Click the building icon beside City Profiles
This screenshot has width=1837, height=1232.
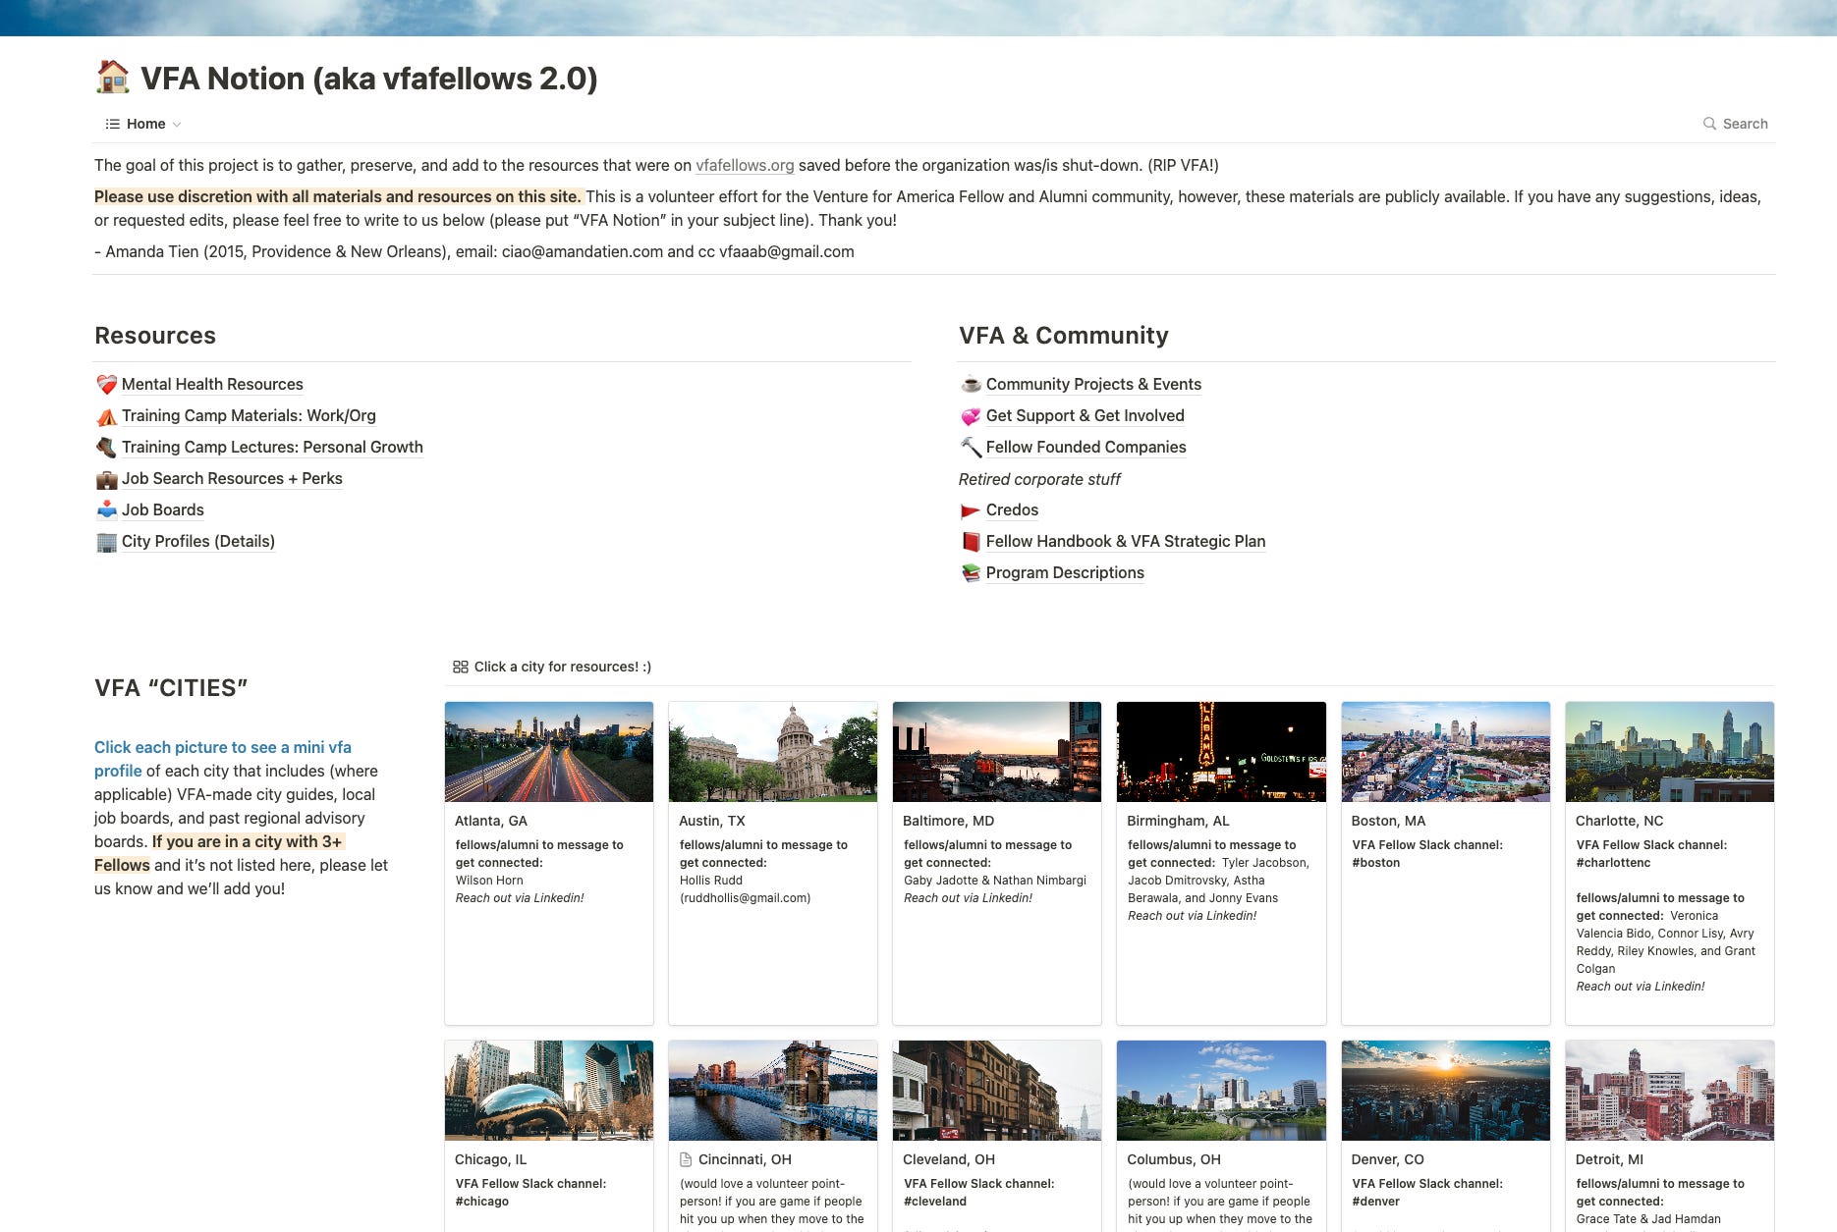[106, 542]
